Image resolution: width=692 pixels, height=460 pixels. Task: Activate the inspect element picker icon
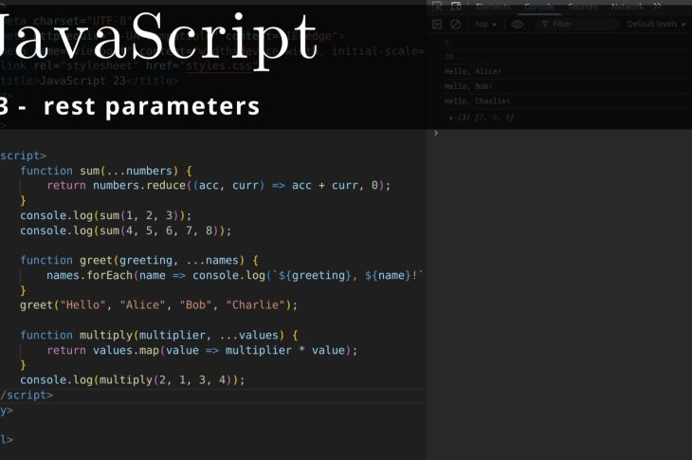pyautogui.click(x=437, y=7)
